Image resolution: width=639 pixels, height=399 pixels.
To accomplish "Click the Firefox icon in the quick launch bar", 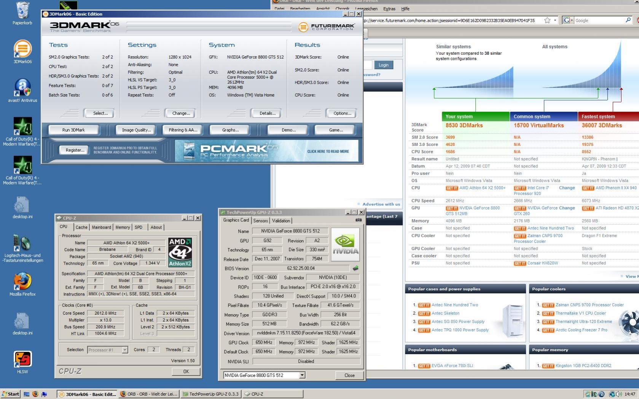I will coord(35,394).
